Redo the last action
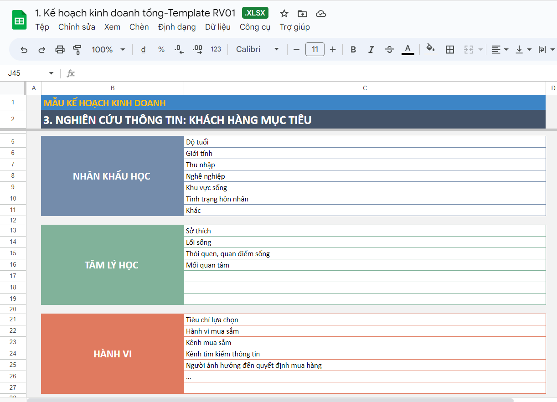The width and height of the screenshot is (557, 402). pyautogui.click(x=41, y=49)
